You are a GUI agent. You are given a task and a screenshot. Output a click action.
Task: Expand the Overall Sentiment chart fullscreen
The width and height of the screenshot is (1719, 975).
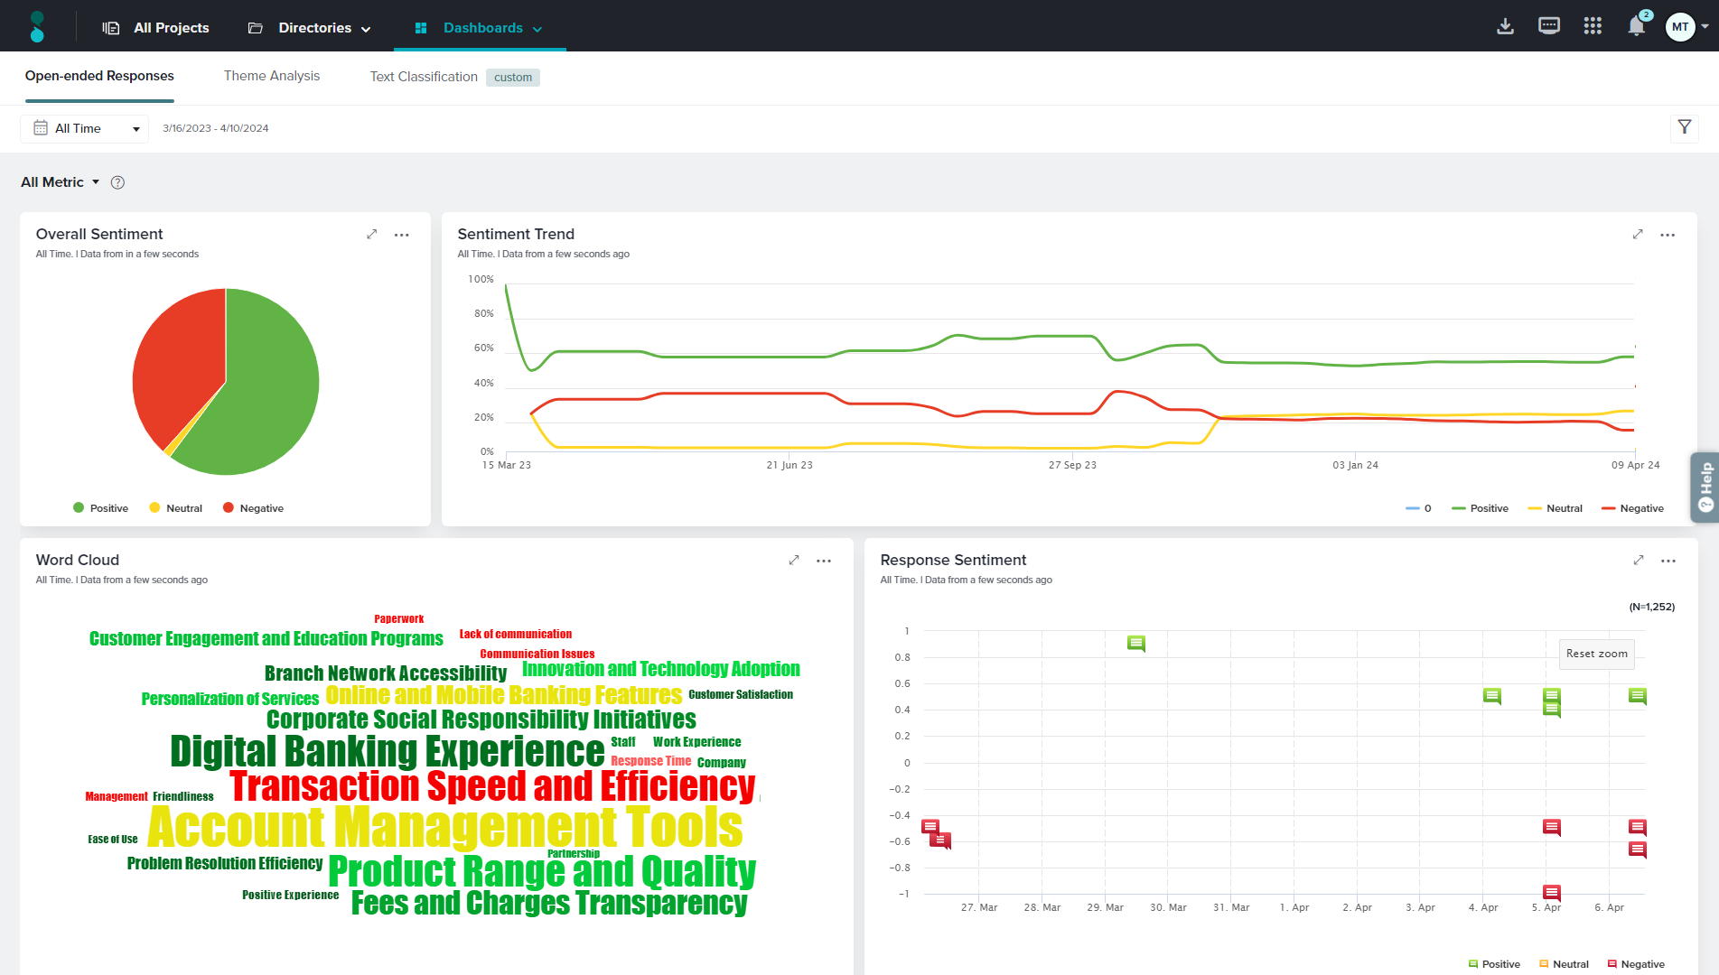click(x=371, y=235)
